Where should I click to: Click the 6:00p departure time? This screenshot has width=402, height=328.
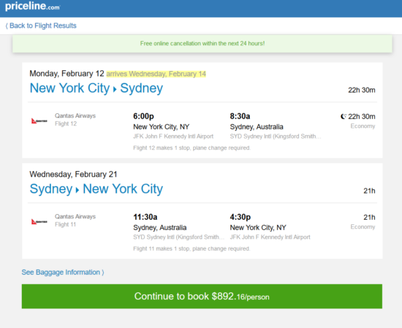pyautogui.click(x=143, y=116)
